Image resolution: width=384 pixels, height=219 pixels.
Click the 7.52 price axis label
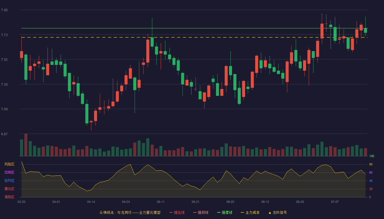point(4,60)
